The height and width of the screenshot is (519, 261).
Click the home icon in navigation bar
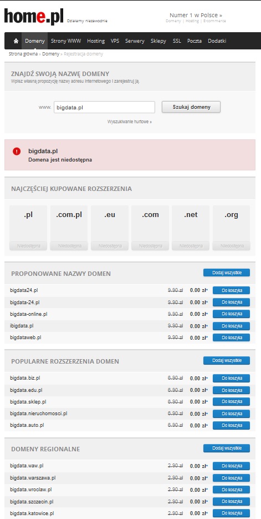point(16,41)
